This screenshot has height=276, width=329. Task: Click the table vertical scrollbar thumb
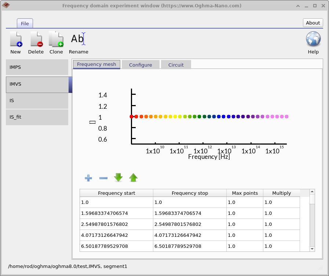[x=312, y=199]
